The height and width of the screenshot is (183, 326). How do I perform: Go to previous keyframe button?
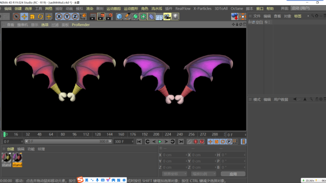pyautogui.click(x=148, y=142)
